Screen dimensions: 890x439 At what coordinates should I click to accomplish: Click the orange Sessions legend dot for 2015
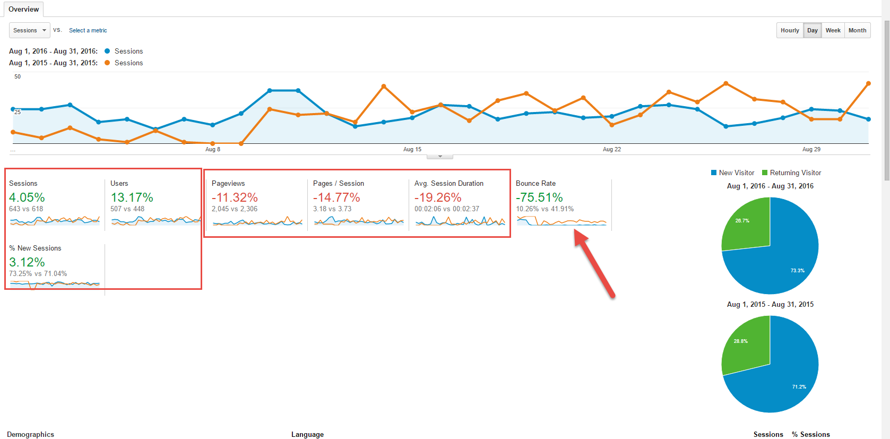click(107, 63)
